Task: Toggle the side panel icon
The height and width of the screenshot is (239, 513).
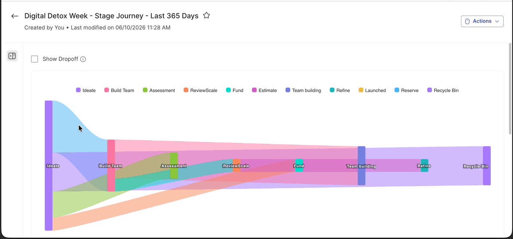Action: [12, 55]
